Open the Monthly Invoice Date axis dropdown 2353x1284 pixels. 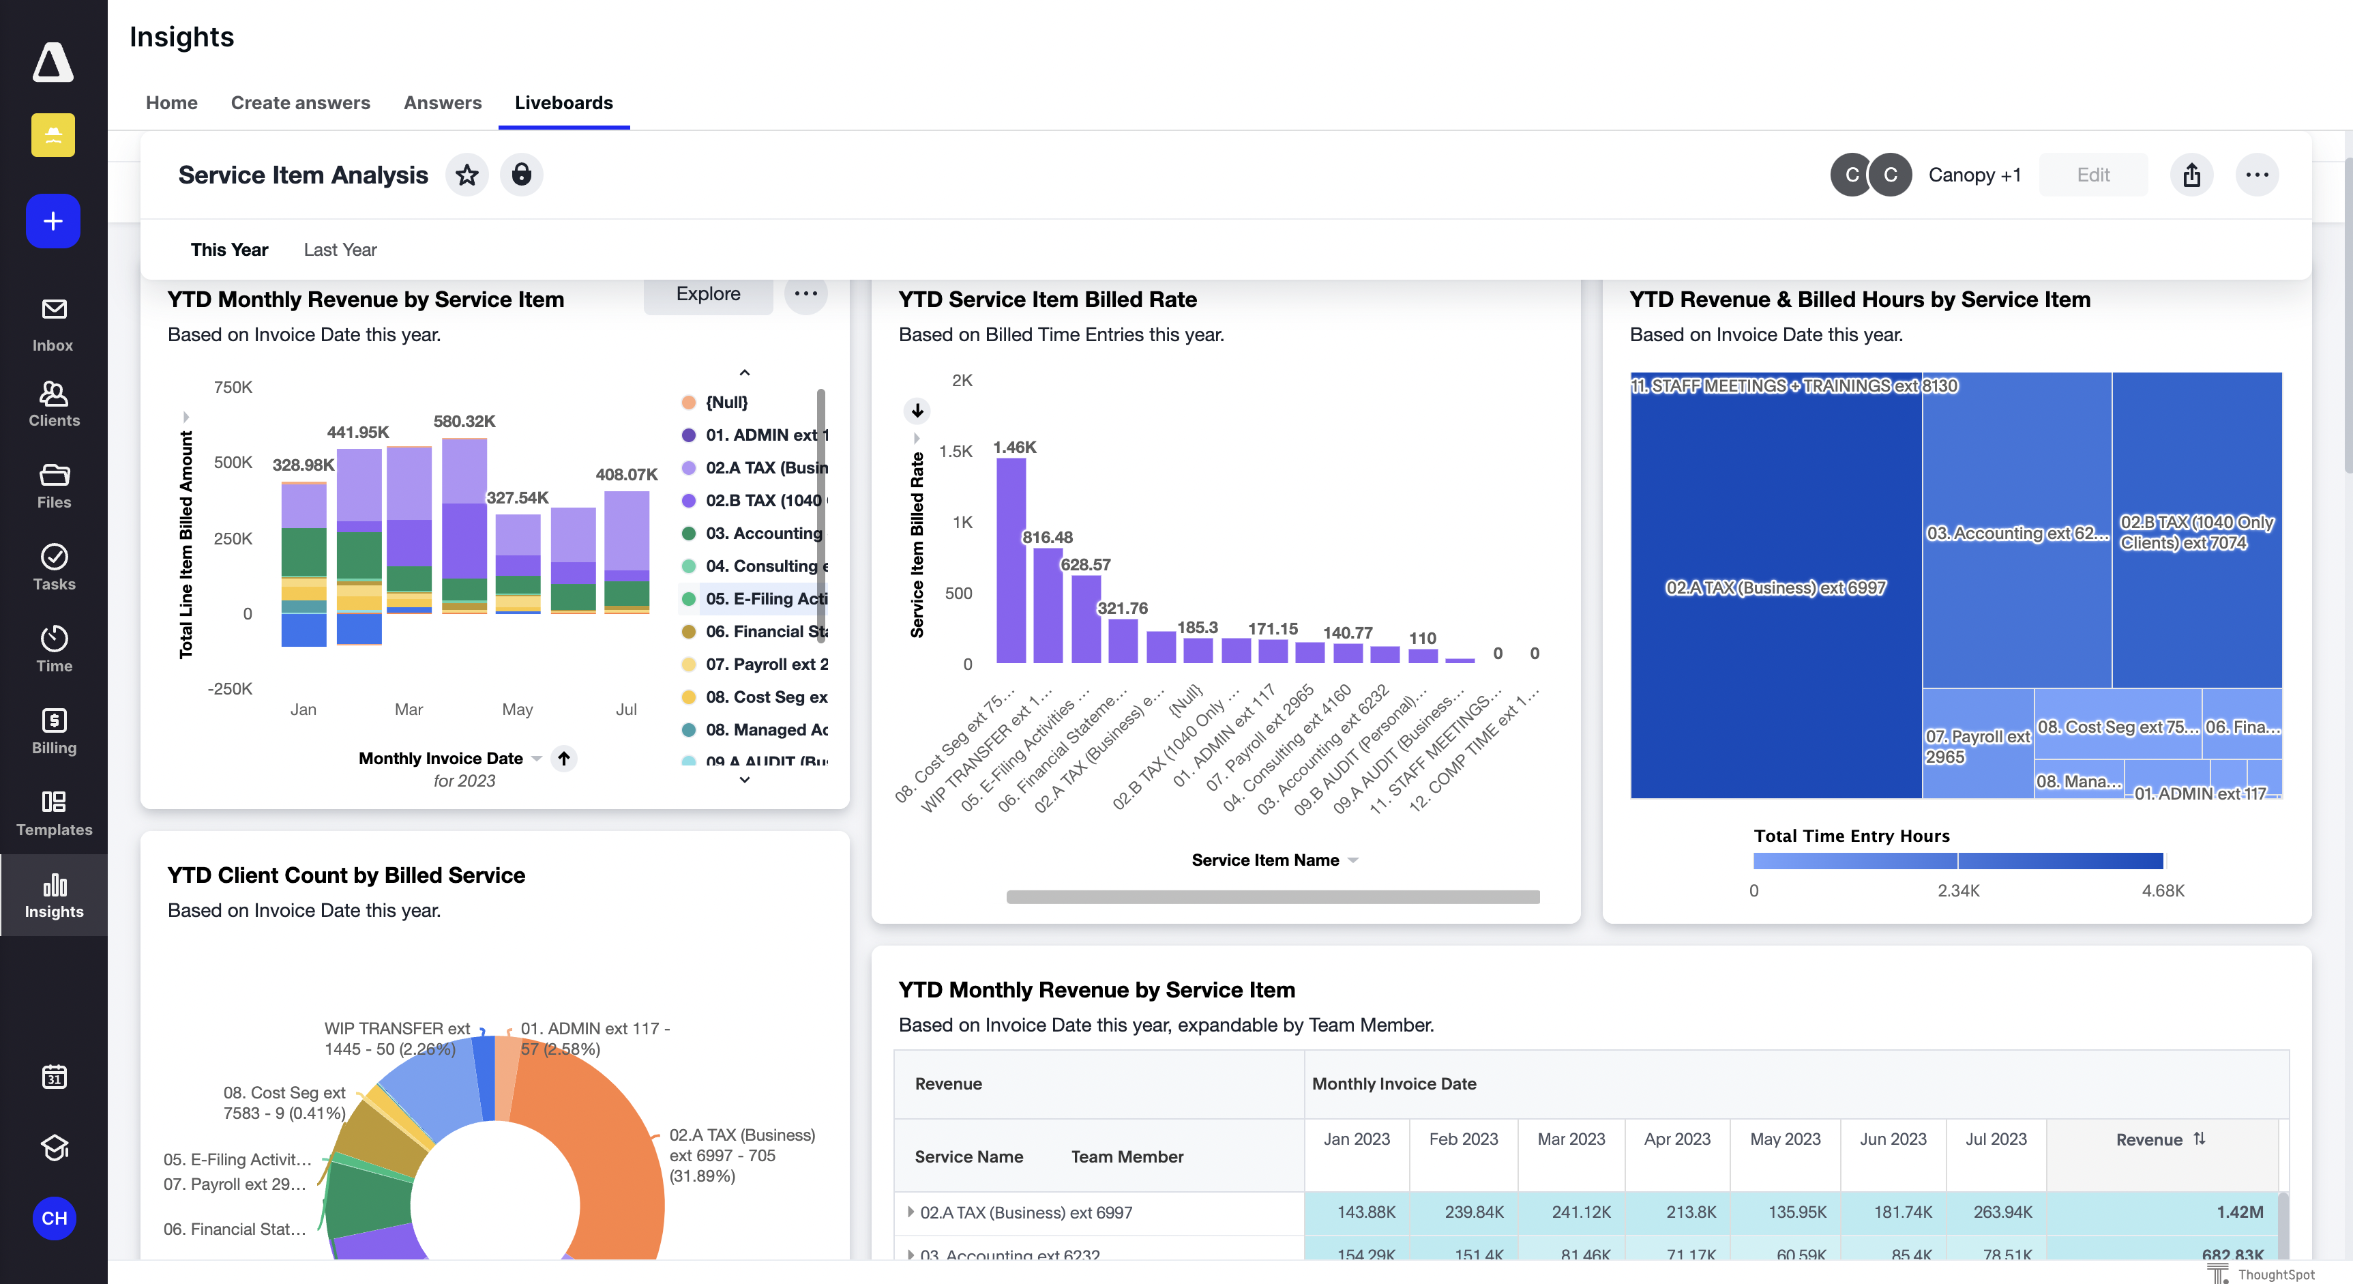[x=536, y=759]
